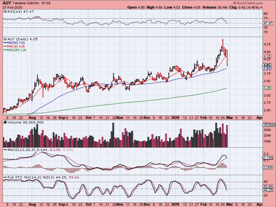This screenshot has height=207, width=276.
Task: Click the green line swatch of MA(200) legend
Action: 5,50
